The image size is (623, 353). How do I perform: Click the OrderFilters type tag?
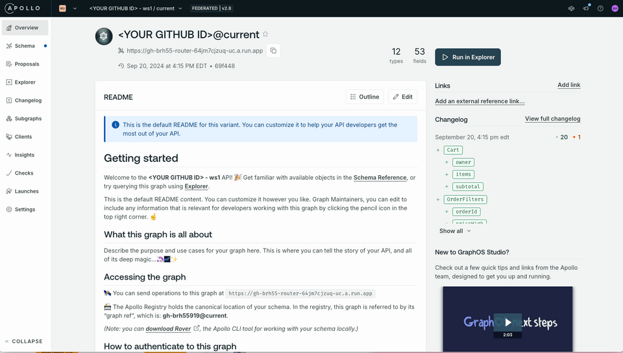(465, 199)
